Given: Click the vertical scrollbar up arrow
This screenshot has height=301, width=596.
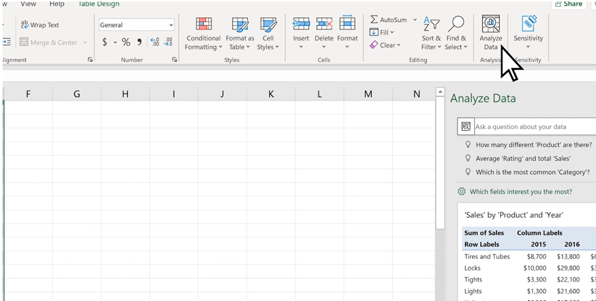Looking at the screenshot, I should tap(440, 92).
